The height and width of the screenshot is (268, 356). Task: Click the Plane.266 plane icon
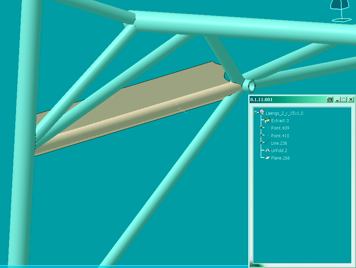(x=267, y=158)
